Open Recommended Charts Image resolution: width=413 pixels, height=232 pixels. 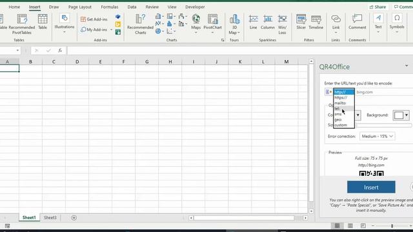pyautogui.click(x=140, y=24)
